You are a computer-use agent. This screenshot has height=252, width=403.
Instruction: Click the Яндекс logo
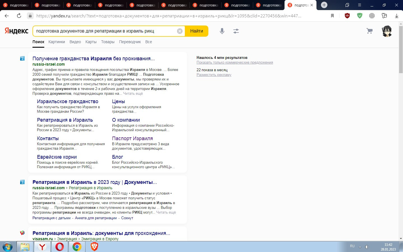click(17, 31)
